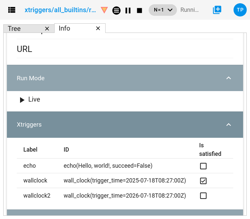Collapse the Xtriggers section
The height and width of the screenshot is (219, 250).
click(x=229, y=125)
